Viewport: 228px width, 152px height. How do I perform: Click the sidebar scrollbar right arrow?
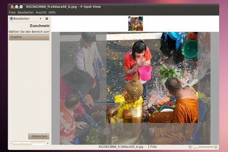click(x=48, y=143)
